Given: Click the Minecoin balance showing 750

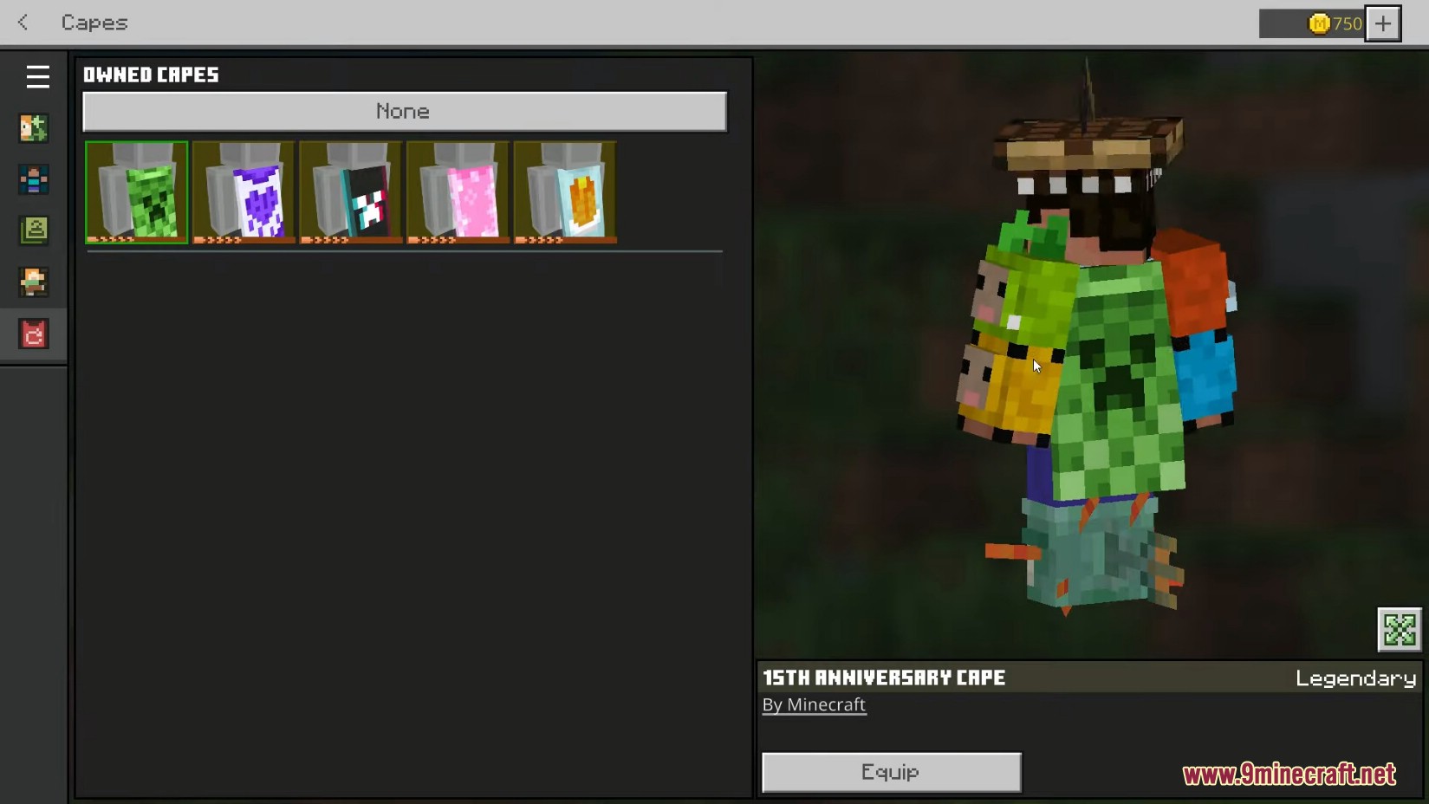Looking at the screenshot, I should point(1312,23).
